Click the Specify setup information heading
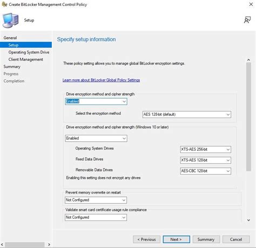The image size is (256, 248). point(86,39)
